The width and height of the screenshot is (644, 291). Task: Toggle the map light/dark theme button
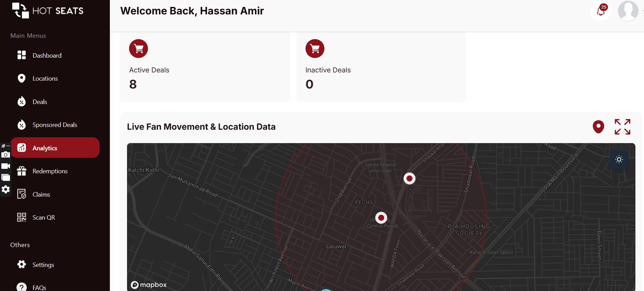click(x=619, y=160)
